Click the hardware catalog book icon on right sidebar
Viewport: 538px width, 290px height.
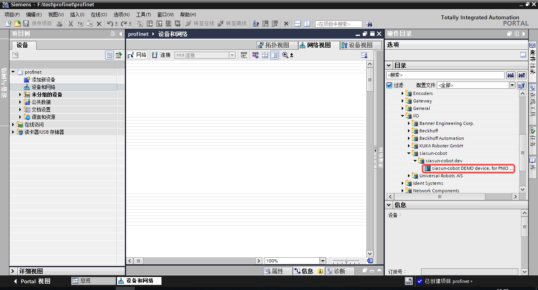click(532, 45)
